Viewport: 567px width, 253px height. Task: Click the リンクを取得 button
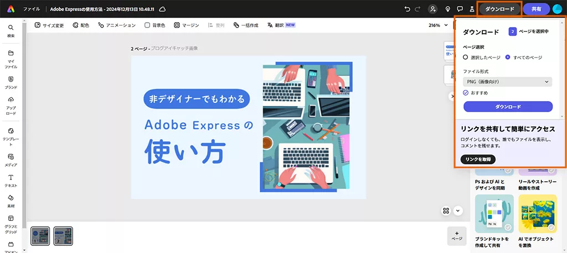[478, 159]
